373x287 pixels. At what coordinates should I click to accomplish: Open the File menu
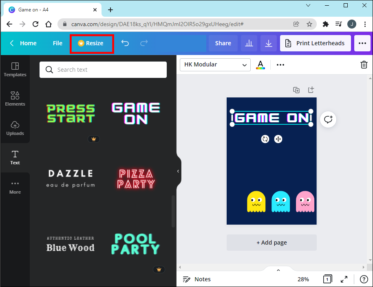click(x=57, y=43)
